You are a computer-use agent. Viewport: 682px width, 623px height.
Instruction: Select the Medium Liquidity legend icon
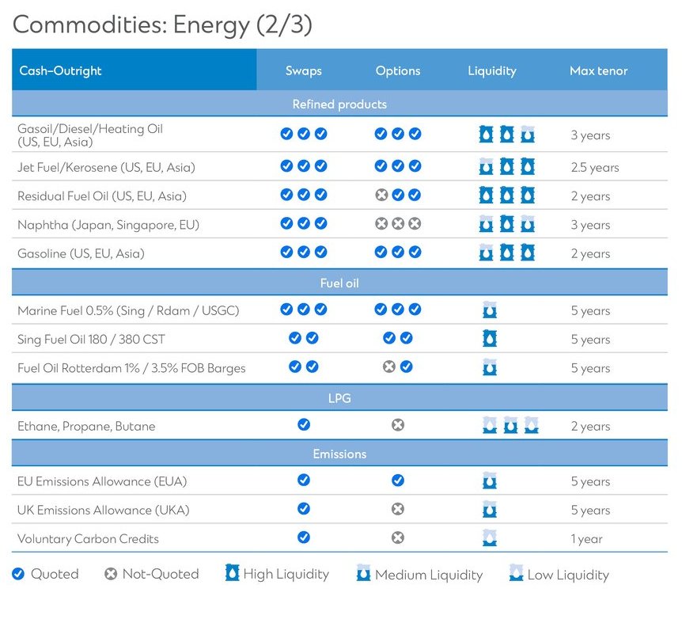pos(364,573)
